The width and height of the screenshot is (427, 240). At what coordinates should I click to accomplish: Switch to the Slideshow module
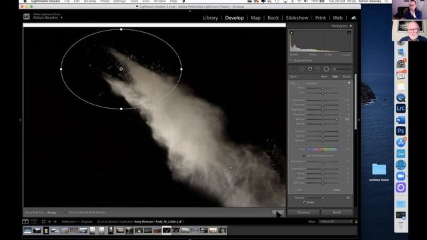tap(297, 18)
